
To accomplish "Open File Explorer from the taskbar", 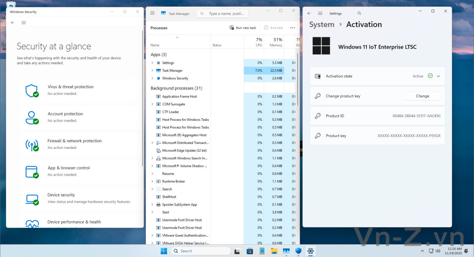I will point(274,251).
